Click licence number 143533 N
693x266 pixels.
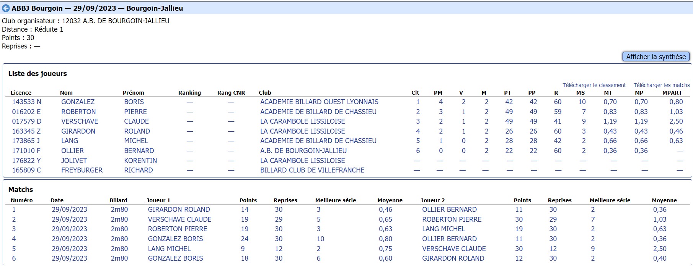click(x=26, y=102)
